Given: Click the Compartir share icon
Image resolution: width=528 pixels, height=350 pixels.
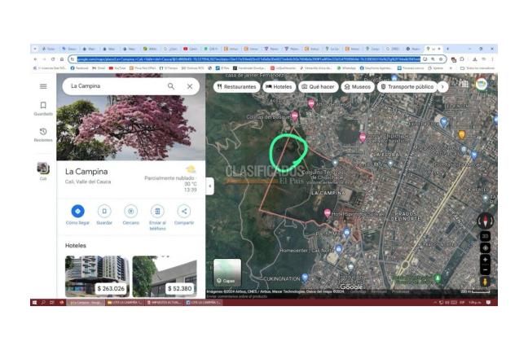Looking at the screenshot, I should [x=184, y=211].
